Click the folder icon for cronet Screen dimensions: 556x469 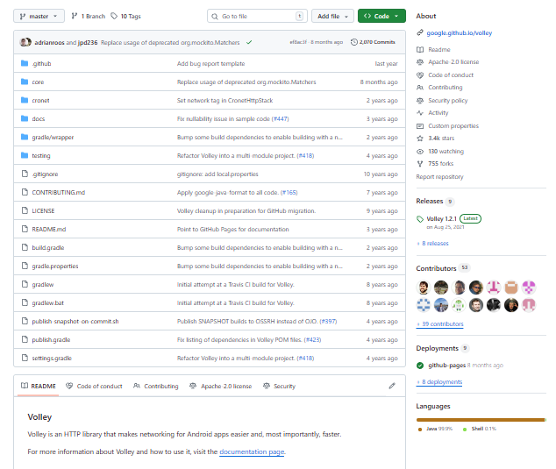coord(25,100)
